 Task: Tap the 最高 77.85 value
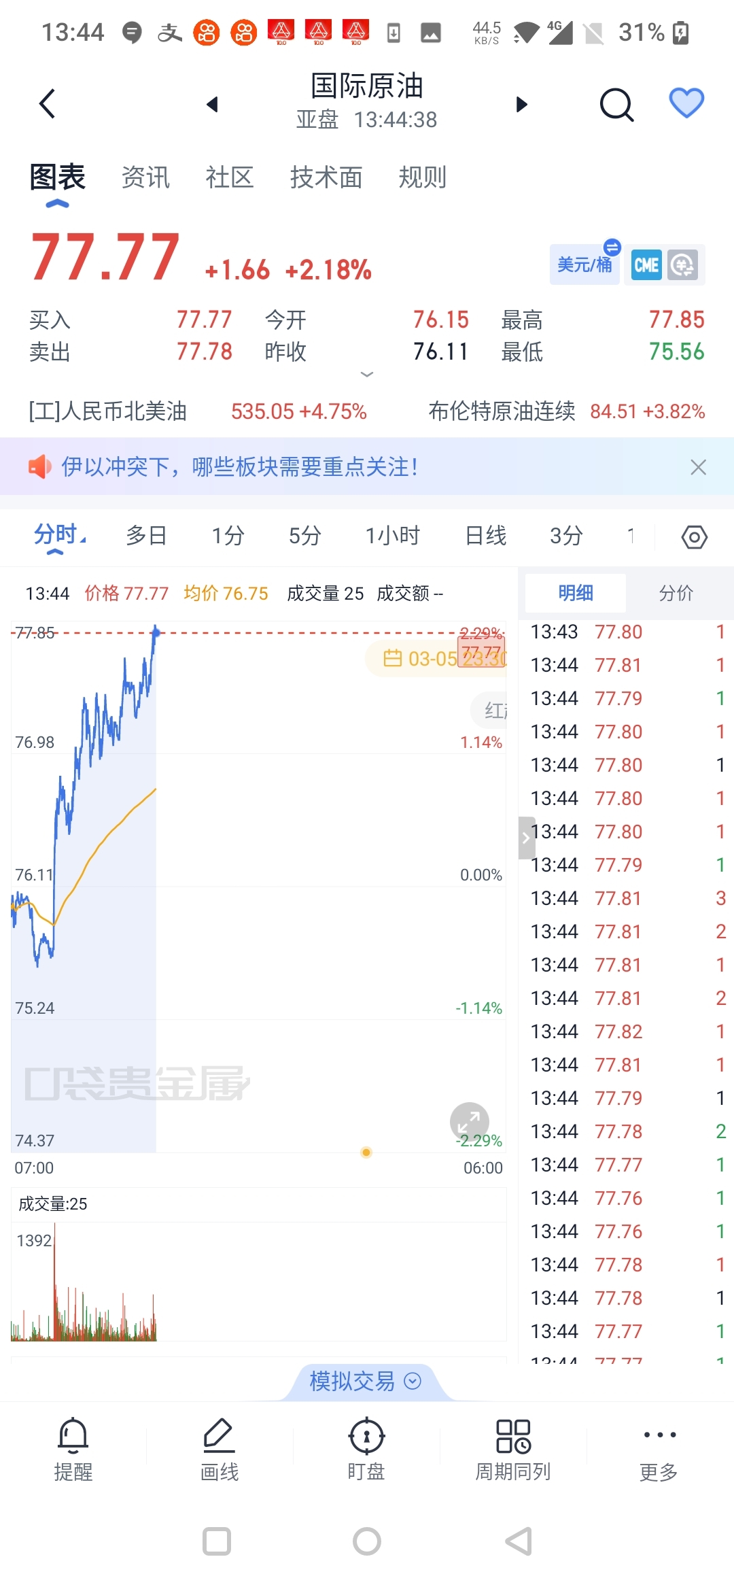(676, 320)
